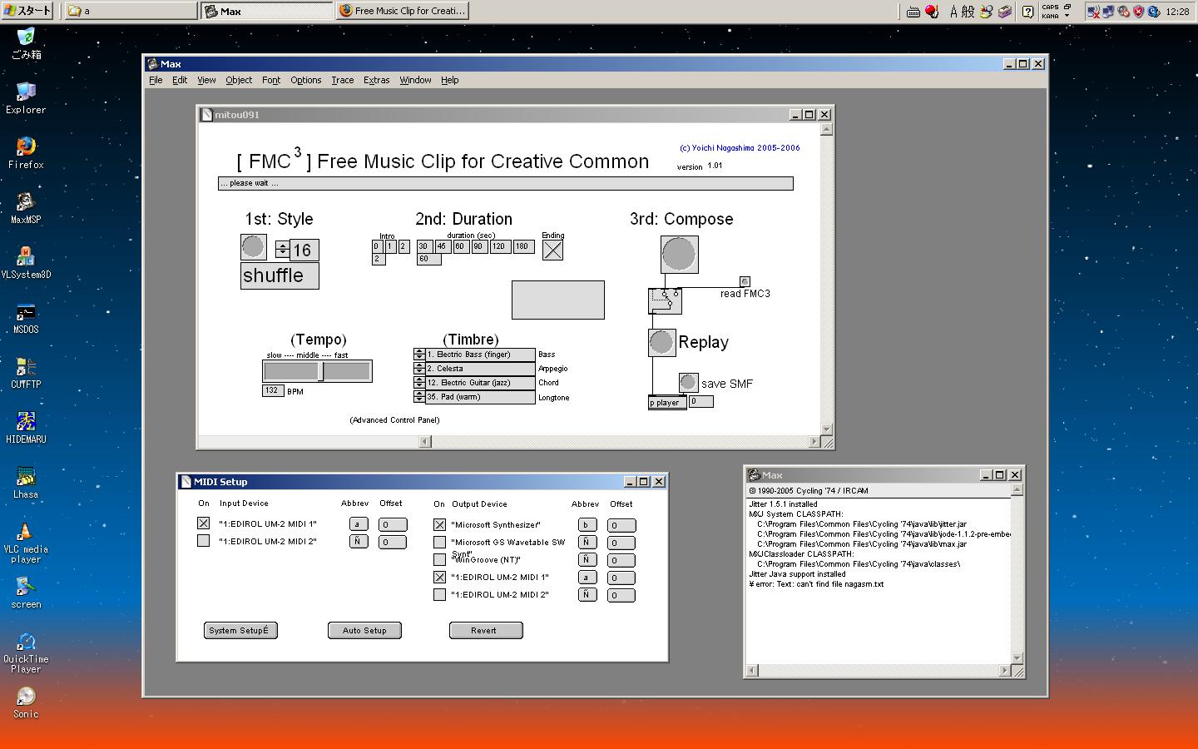Viewport: 1198px width, 749px height.
Task: Click the large Compose bang button
Action: [x=679, y=254]
